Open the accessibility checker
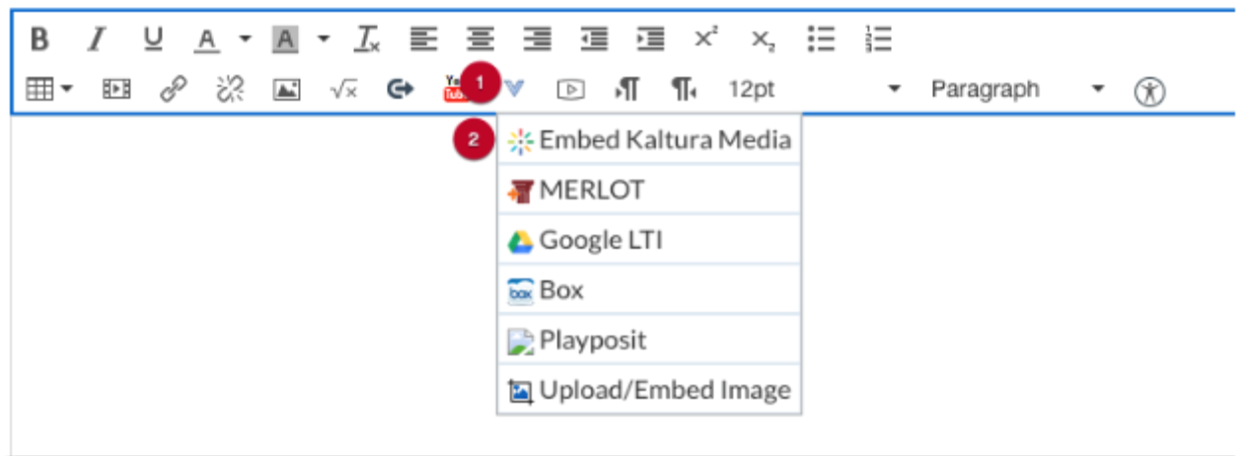Screen dimensions: 1249x456 1149,91
